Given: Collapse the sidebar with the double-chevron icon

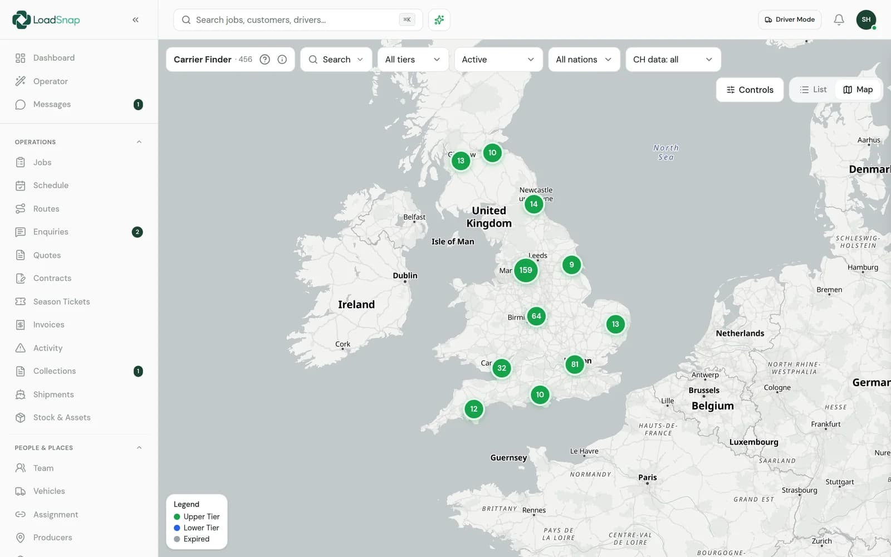Looking at the screenshot, I should point(135,20).
